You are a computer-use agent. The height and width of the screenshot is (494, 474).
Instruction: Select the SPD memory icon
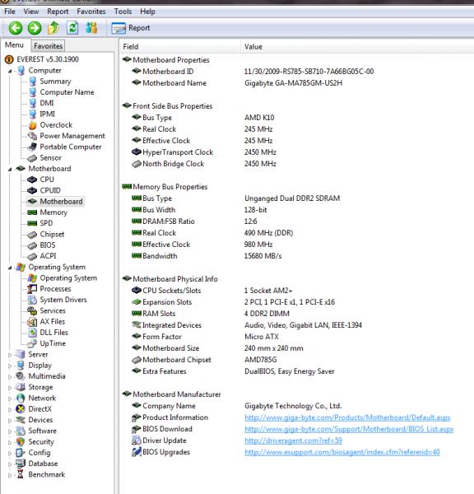coord(32,223)
